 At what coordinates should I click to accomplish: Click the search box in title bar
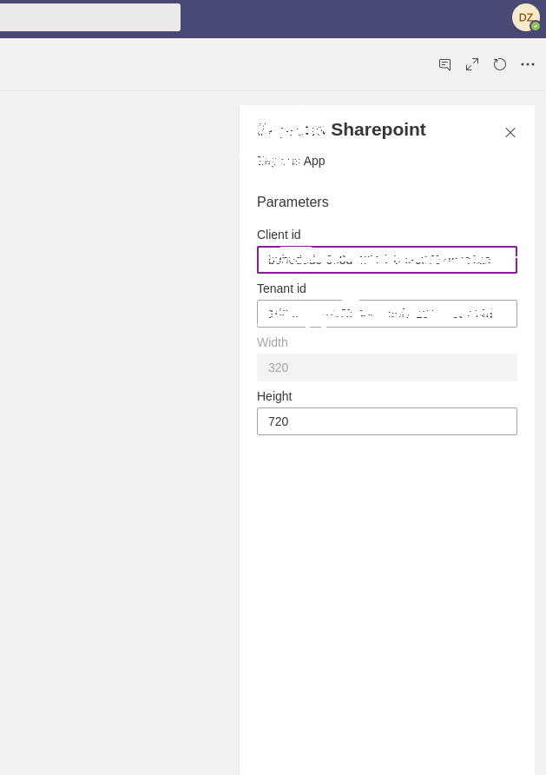tap(90, 17)
